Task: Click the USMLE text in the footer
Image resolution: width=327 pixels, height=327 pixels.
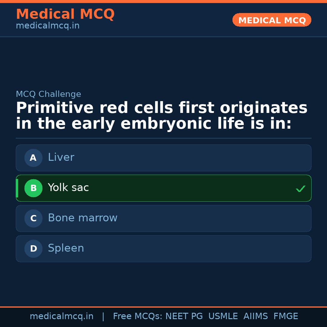Action: 223,316
